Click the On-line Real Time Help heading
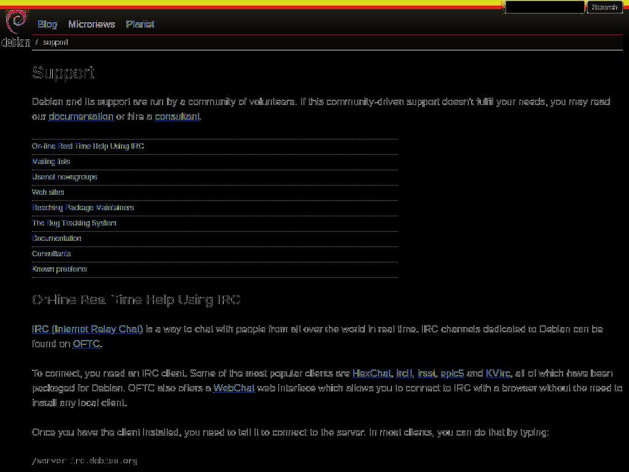 [x=136, y=300]
